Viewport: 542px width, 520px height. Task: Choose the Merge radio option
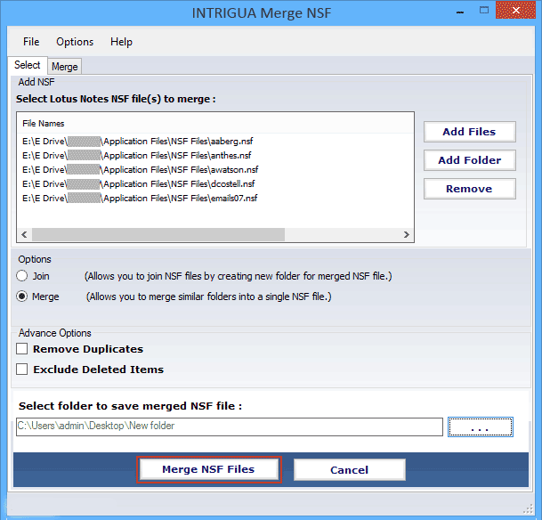point(23,297)
